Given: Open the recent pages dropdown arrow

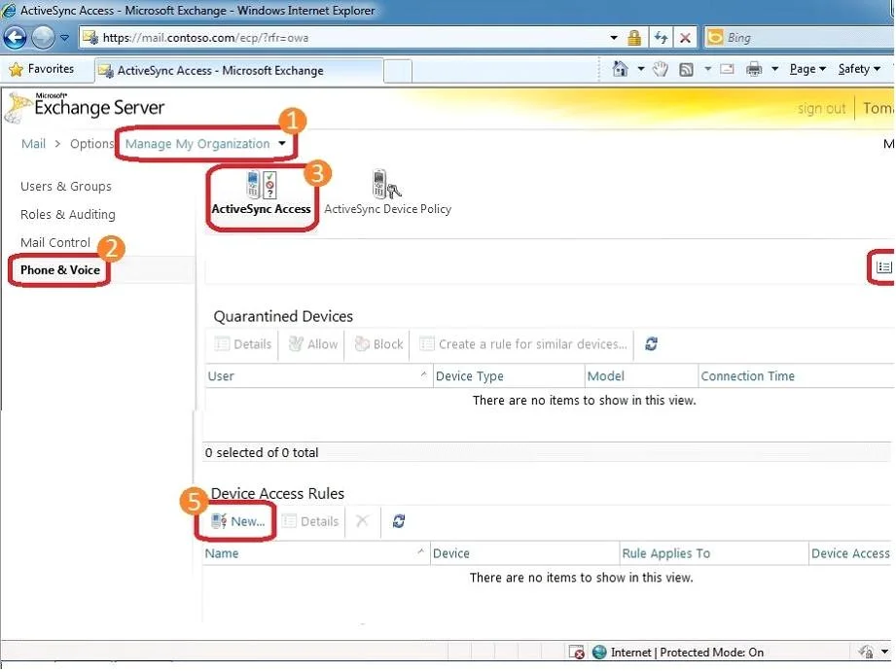Looking at the screenshot, I should pos(64,38).
